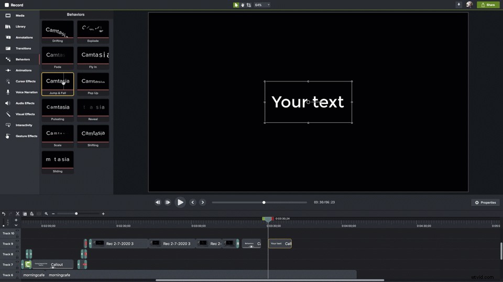Choose the Shifting behavior
Viewport: 503px width, 282px height.
coord(93,136)
